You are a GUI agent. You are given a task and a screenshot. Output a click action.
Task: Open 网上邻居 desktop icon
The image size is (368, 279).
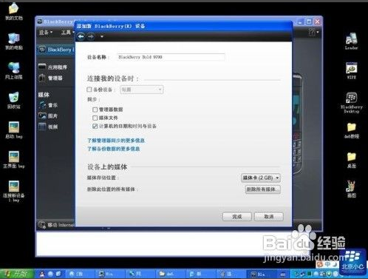(14, 70)
